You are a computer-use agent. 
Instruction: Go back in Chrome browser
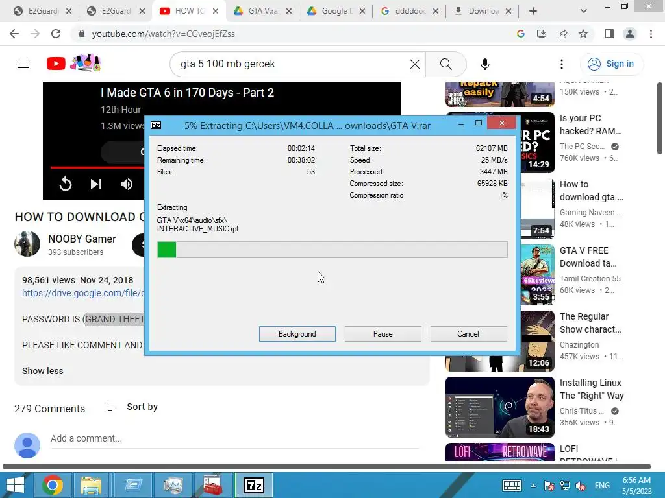14,34
